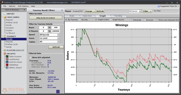Screen dimensions: 181x95
Task: Launch the TableNinja app icon
Action: [7, 65]
